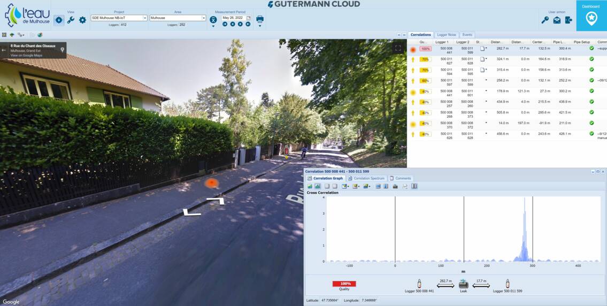Click the orange leak marker on the street

point(212,183)
